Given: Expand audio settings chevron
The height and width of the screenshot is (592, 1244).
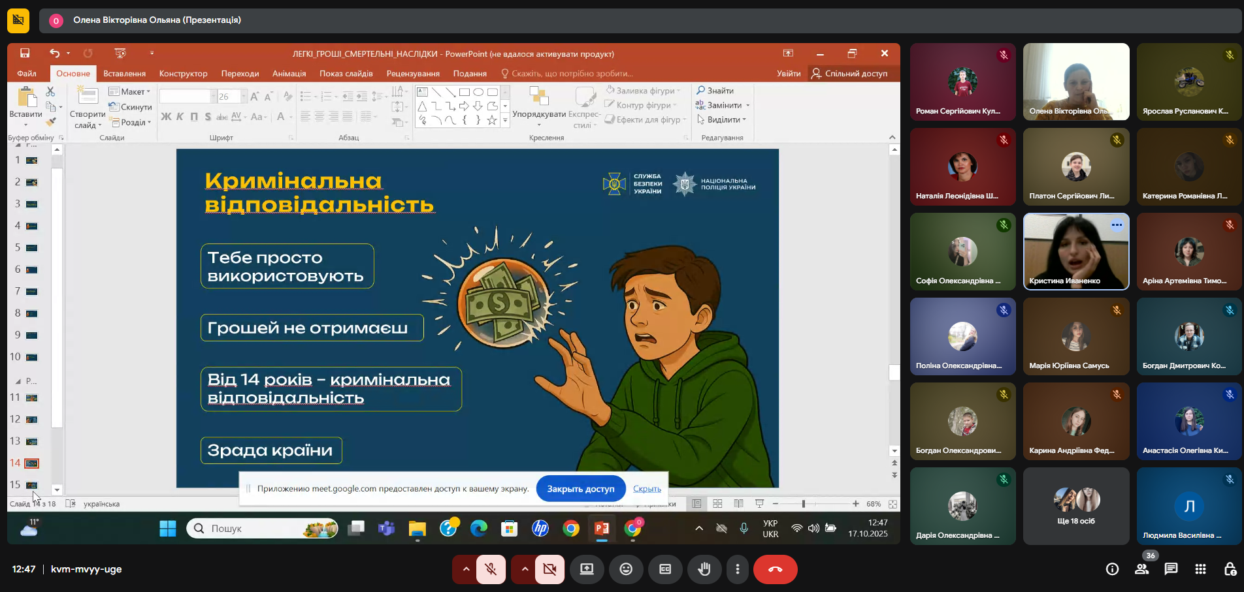Looking at the screenshot, I should (x=466, y=569).
